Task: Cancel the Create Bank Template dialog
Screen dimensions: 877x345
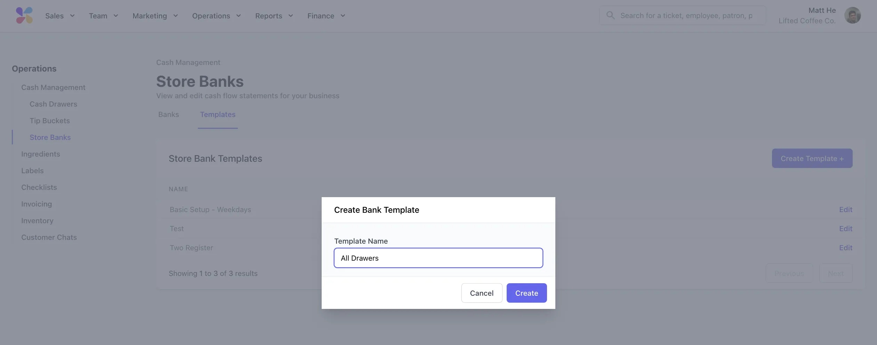Action: (x=482, y=293)
